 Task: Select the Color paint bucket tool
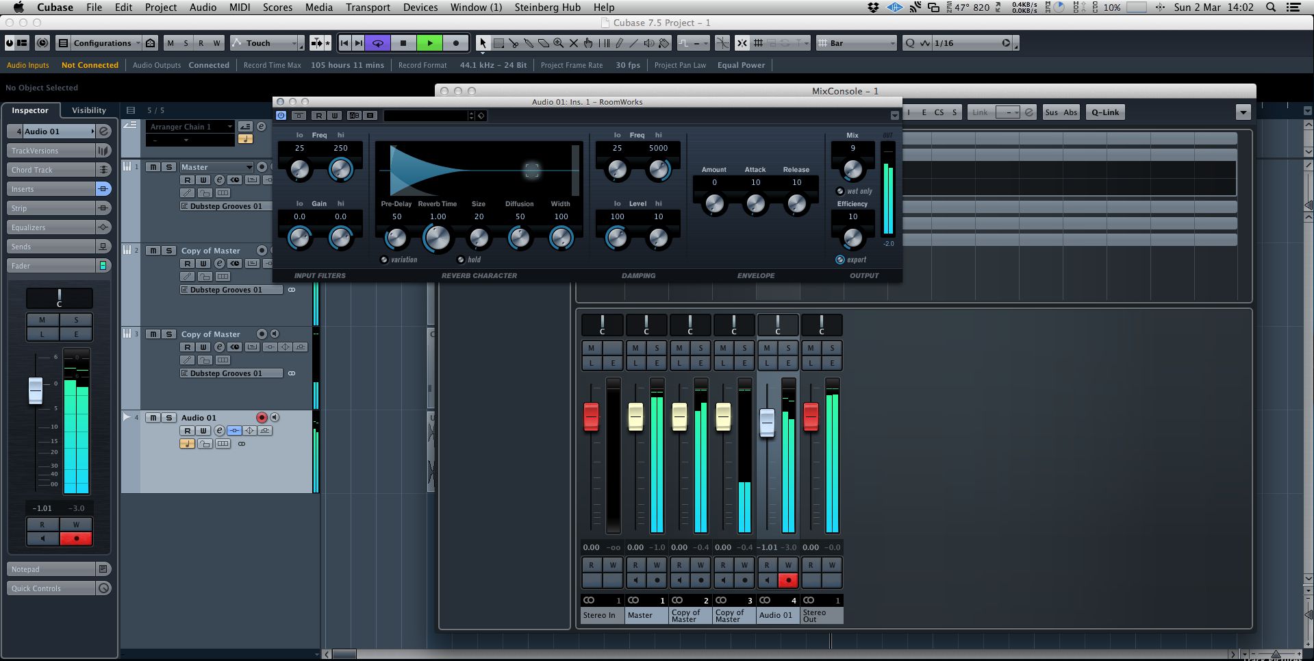[664, 43]
